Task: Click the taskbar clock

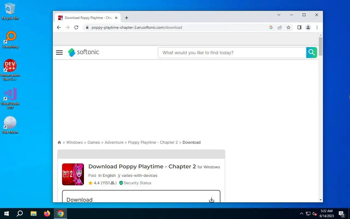Action: 326,214
